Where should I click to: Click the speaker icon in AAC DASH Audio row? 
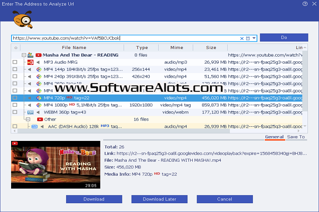42,127
